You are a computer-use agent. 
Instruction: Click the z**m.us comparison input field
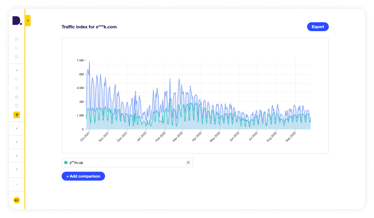click(126, 162)
